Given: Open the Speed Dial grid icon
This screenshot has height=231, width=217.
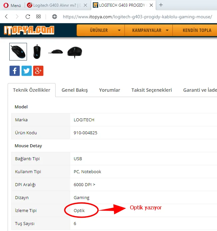Looking at the screenshot, I should [x=38, y=17].
